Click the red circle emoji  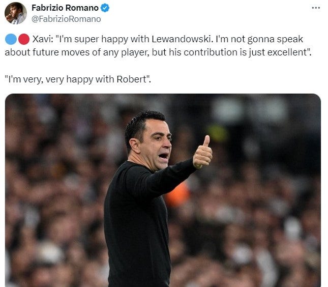(24, 39)
